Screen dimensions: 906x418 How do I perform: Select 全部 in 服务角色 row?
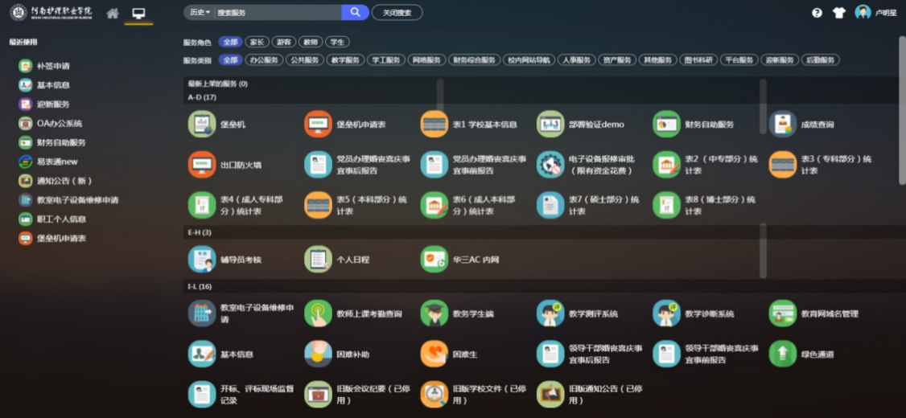[231, 42]
